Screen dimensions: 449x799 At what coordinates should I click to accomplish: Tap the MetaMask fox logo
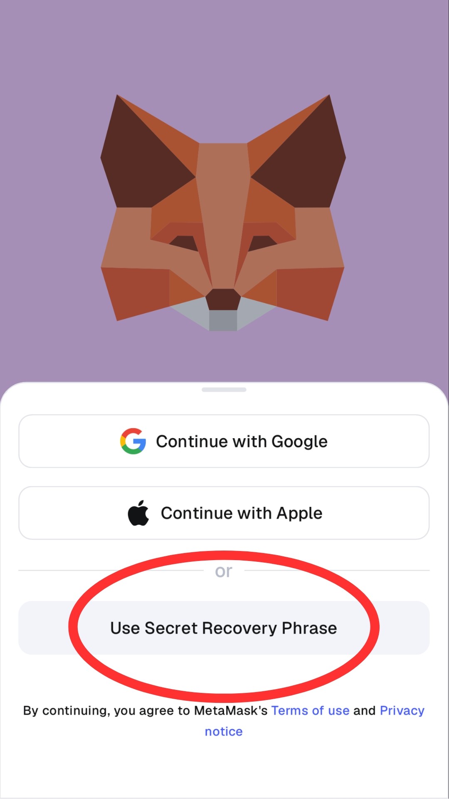pyautogui.click(x=223, y=213)
